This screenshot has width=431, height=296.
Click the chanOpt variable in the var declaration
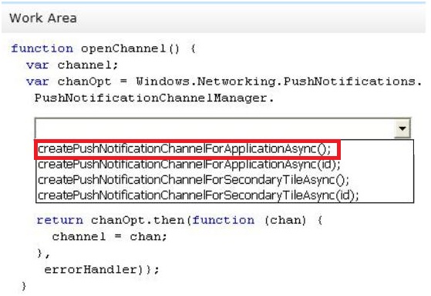[x=84, y=82]
